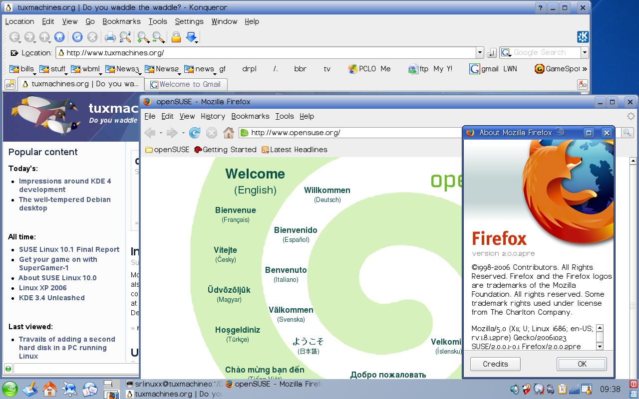639x399 pixels.
Task: Open Konqueror Bookmarks menu
Action: point(121,21)
